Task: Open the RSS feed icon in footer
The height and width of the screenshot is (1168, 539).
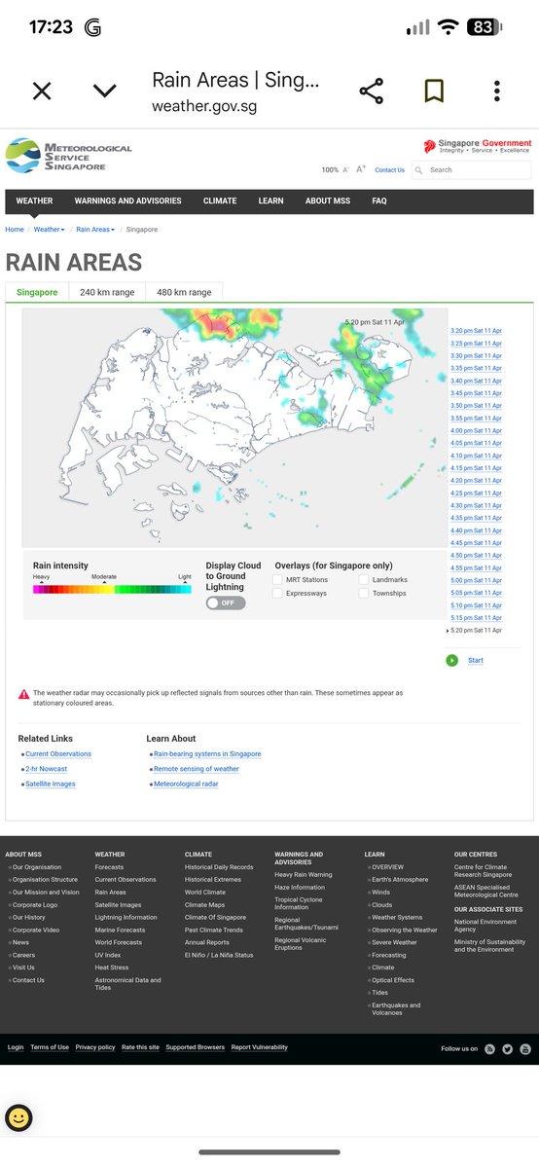Action: click(490, 1048)
